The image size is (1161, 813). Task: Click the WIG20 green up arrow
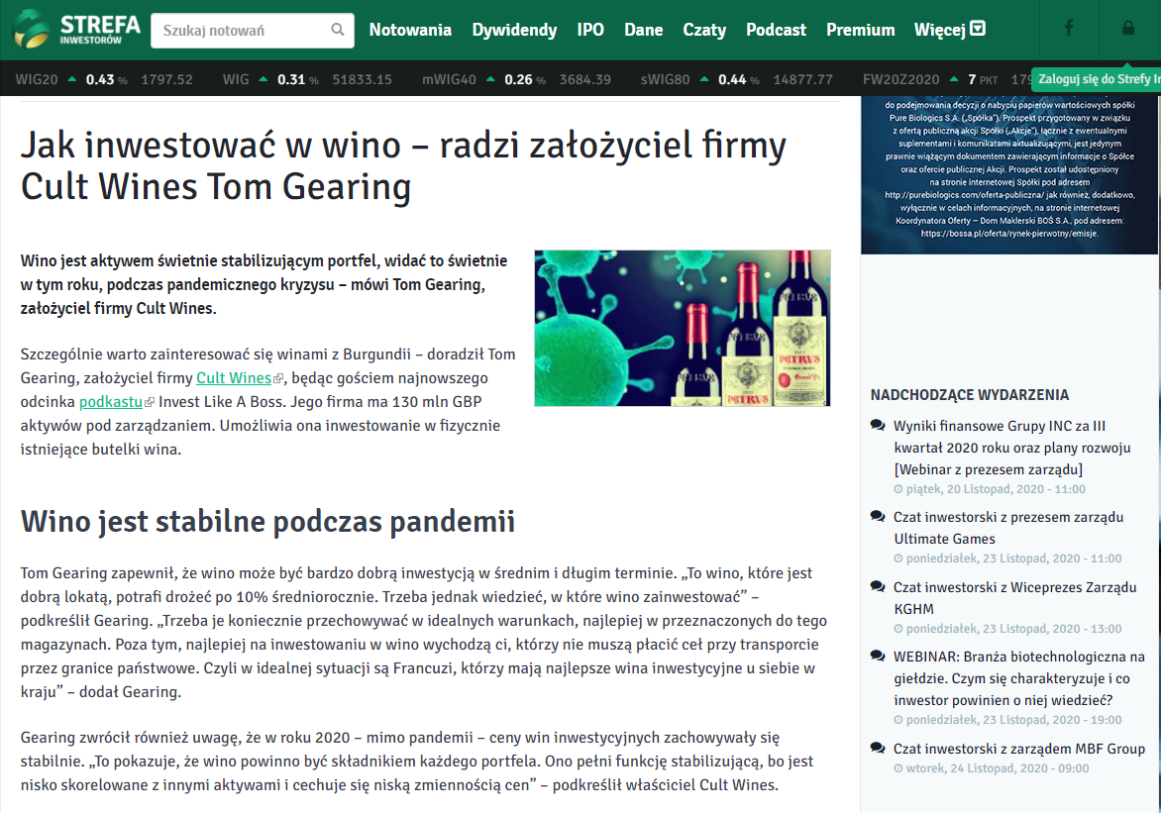click(x=72, y=78)
